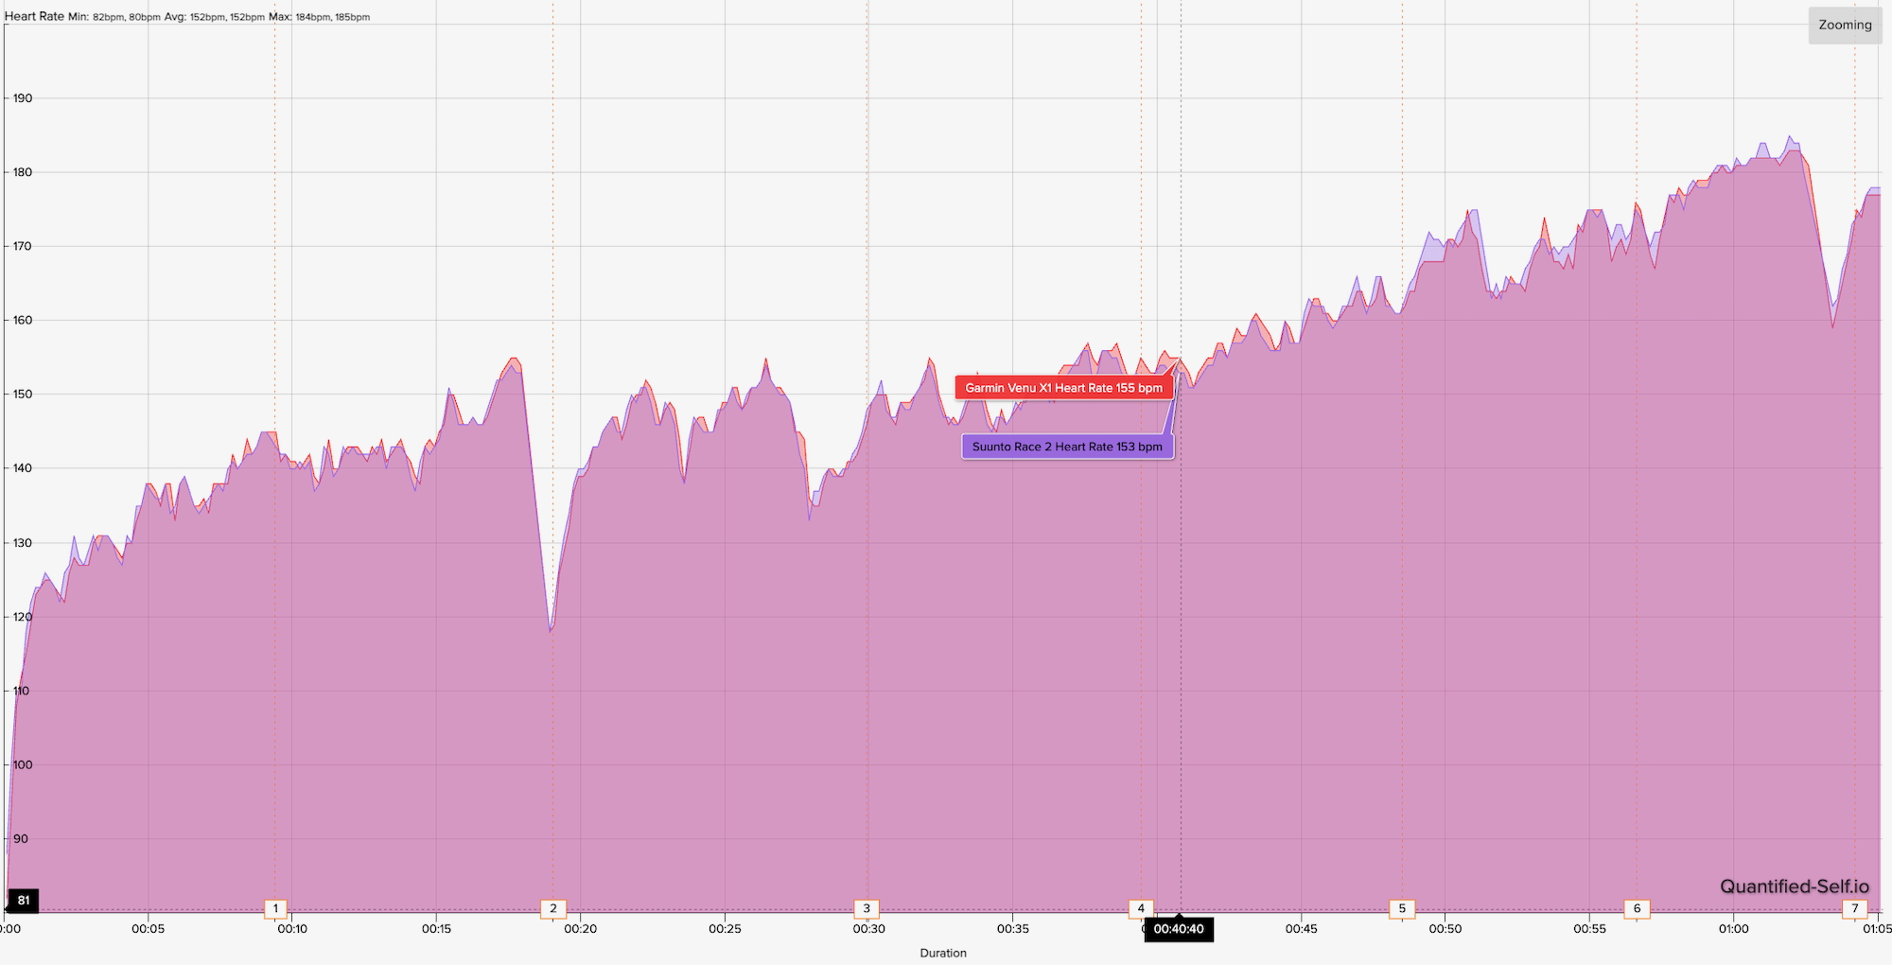Click the Garmin Venu X1 Heart Rate tooltip
Screen dimensions: 1892x965
pyautogui.click(x=1064, y=388)
